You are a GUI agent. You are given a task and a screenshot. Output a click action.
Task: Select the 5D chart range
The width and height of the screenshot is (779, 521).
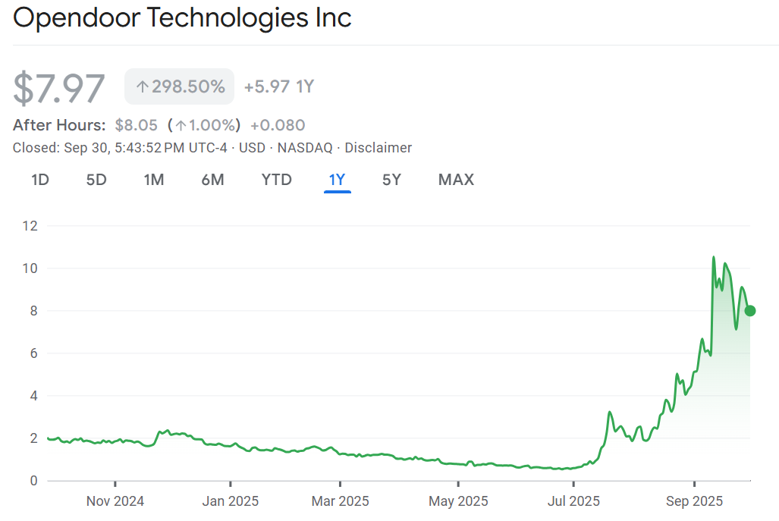tap(96, 180)
